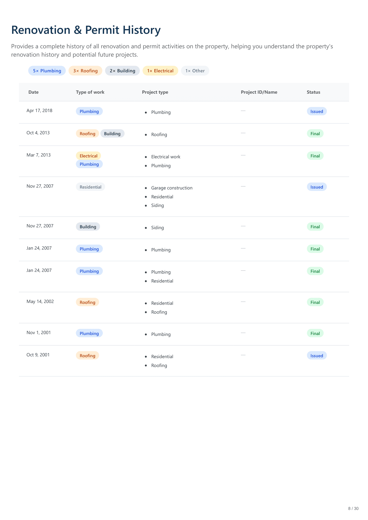Select the Garage construction project type item

(x=172, y=188)
